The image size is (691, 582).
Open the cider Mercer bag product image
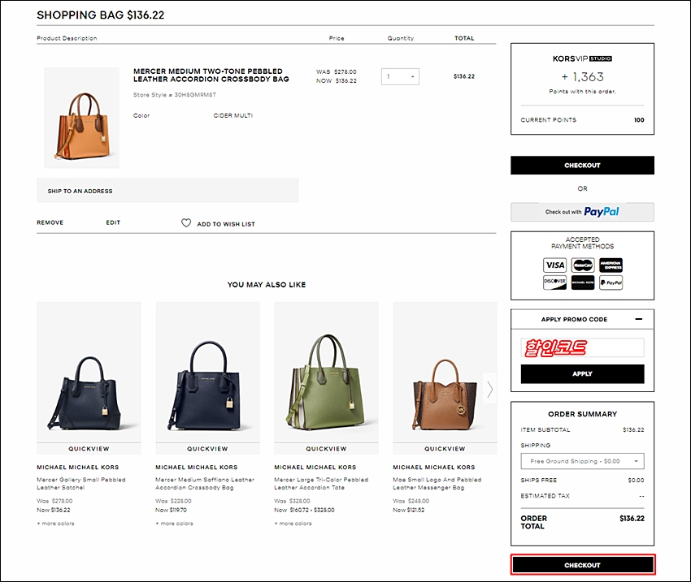(x=81, y=118)
